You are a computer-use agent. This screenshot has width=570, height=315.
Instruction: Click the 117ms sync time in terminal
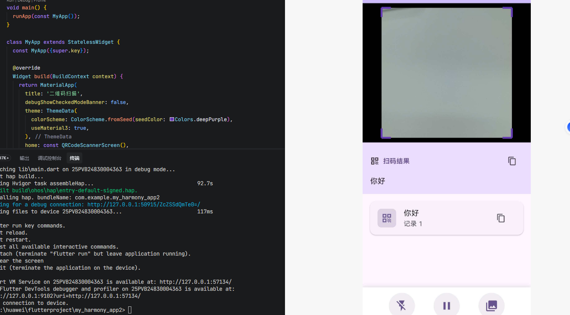[x=205, y=211]
